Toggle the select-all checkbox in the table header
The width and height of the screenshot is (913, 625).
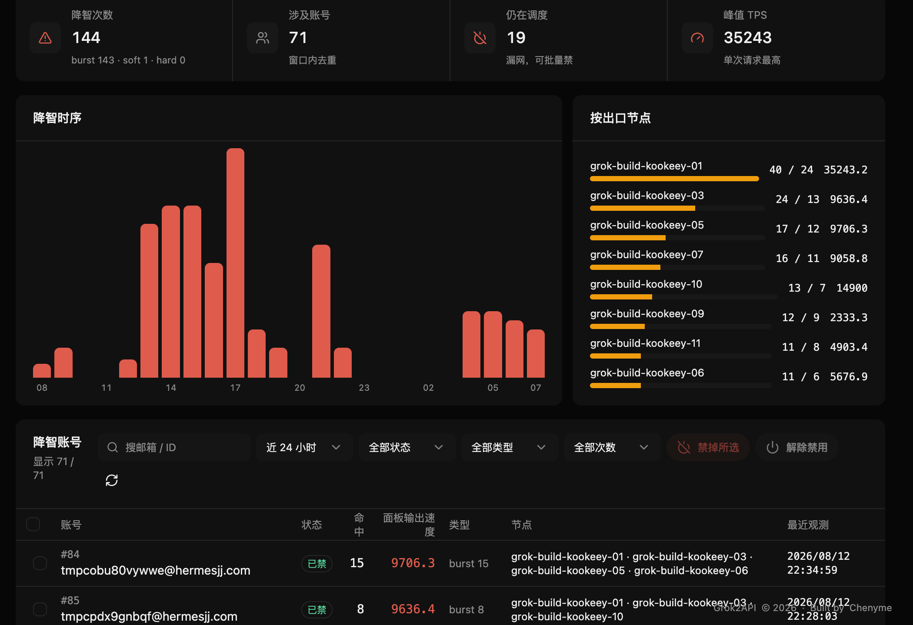tap(33, 524)
